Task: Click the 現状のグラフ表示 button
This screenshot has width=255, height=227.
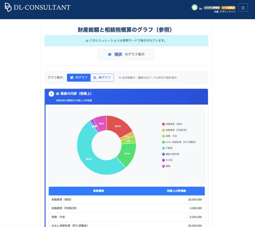Action: (x=126, y=54)
